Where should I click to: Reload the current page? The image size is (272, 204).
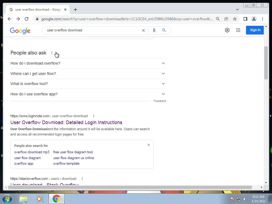point(27,19)
